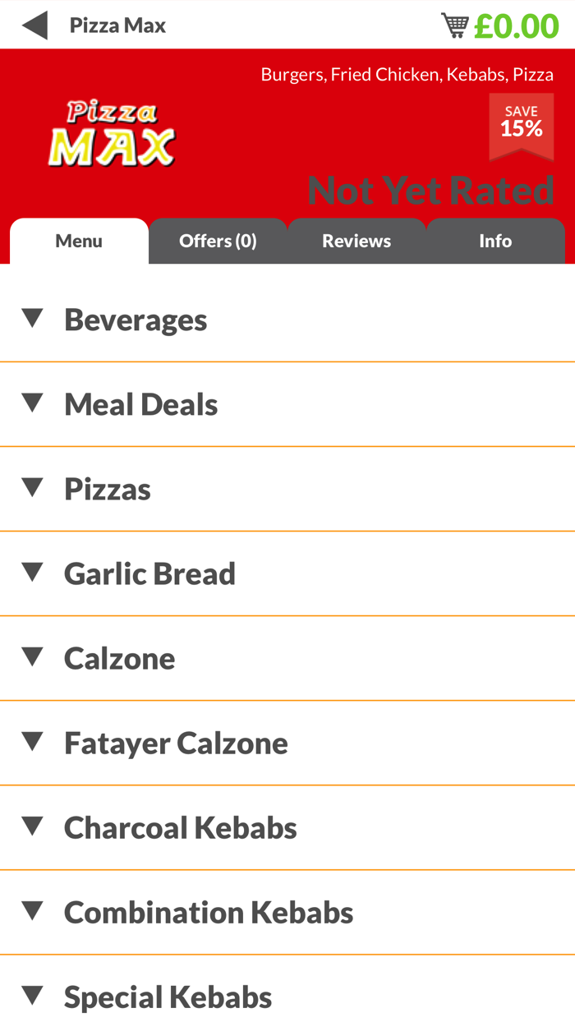Viewport: 575px width, 1022px height.
Task: Click the back arrow icon
Action: click(x=34, y=24)
